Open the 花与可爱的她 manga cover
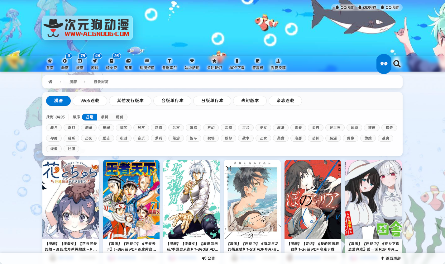The height and width of the screenshot is (264, 445). 71,199
